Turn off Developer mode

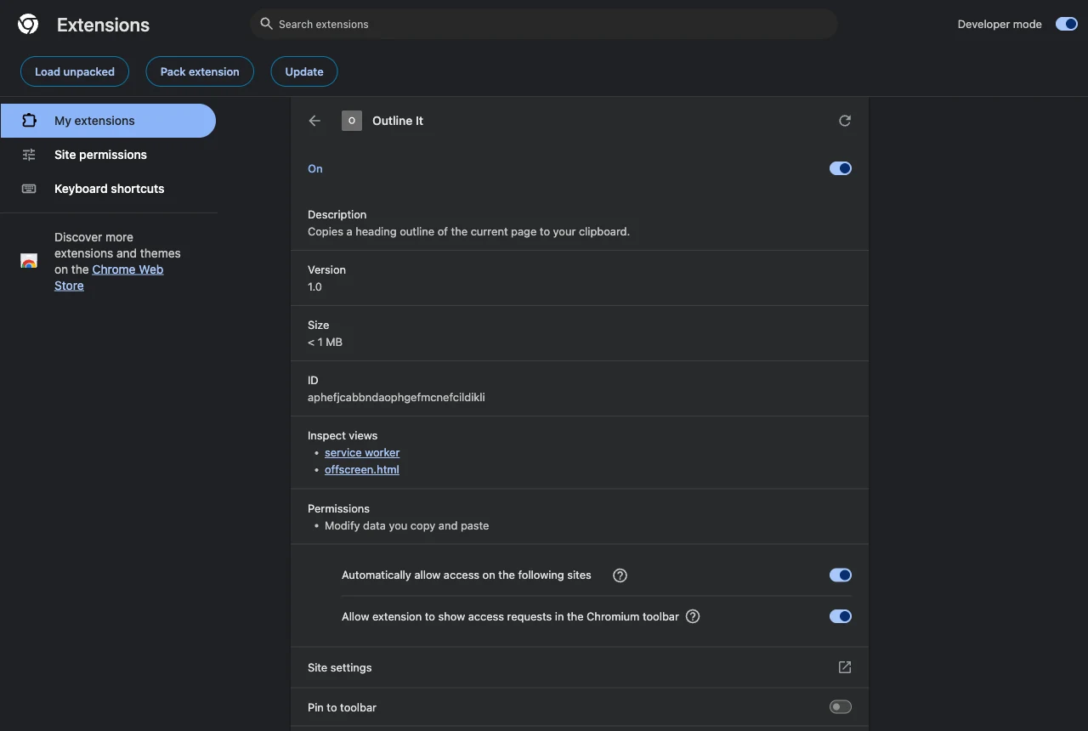1067,24
